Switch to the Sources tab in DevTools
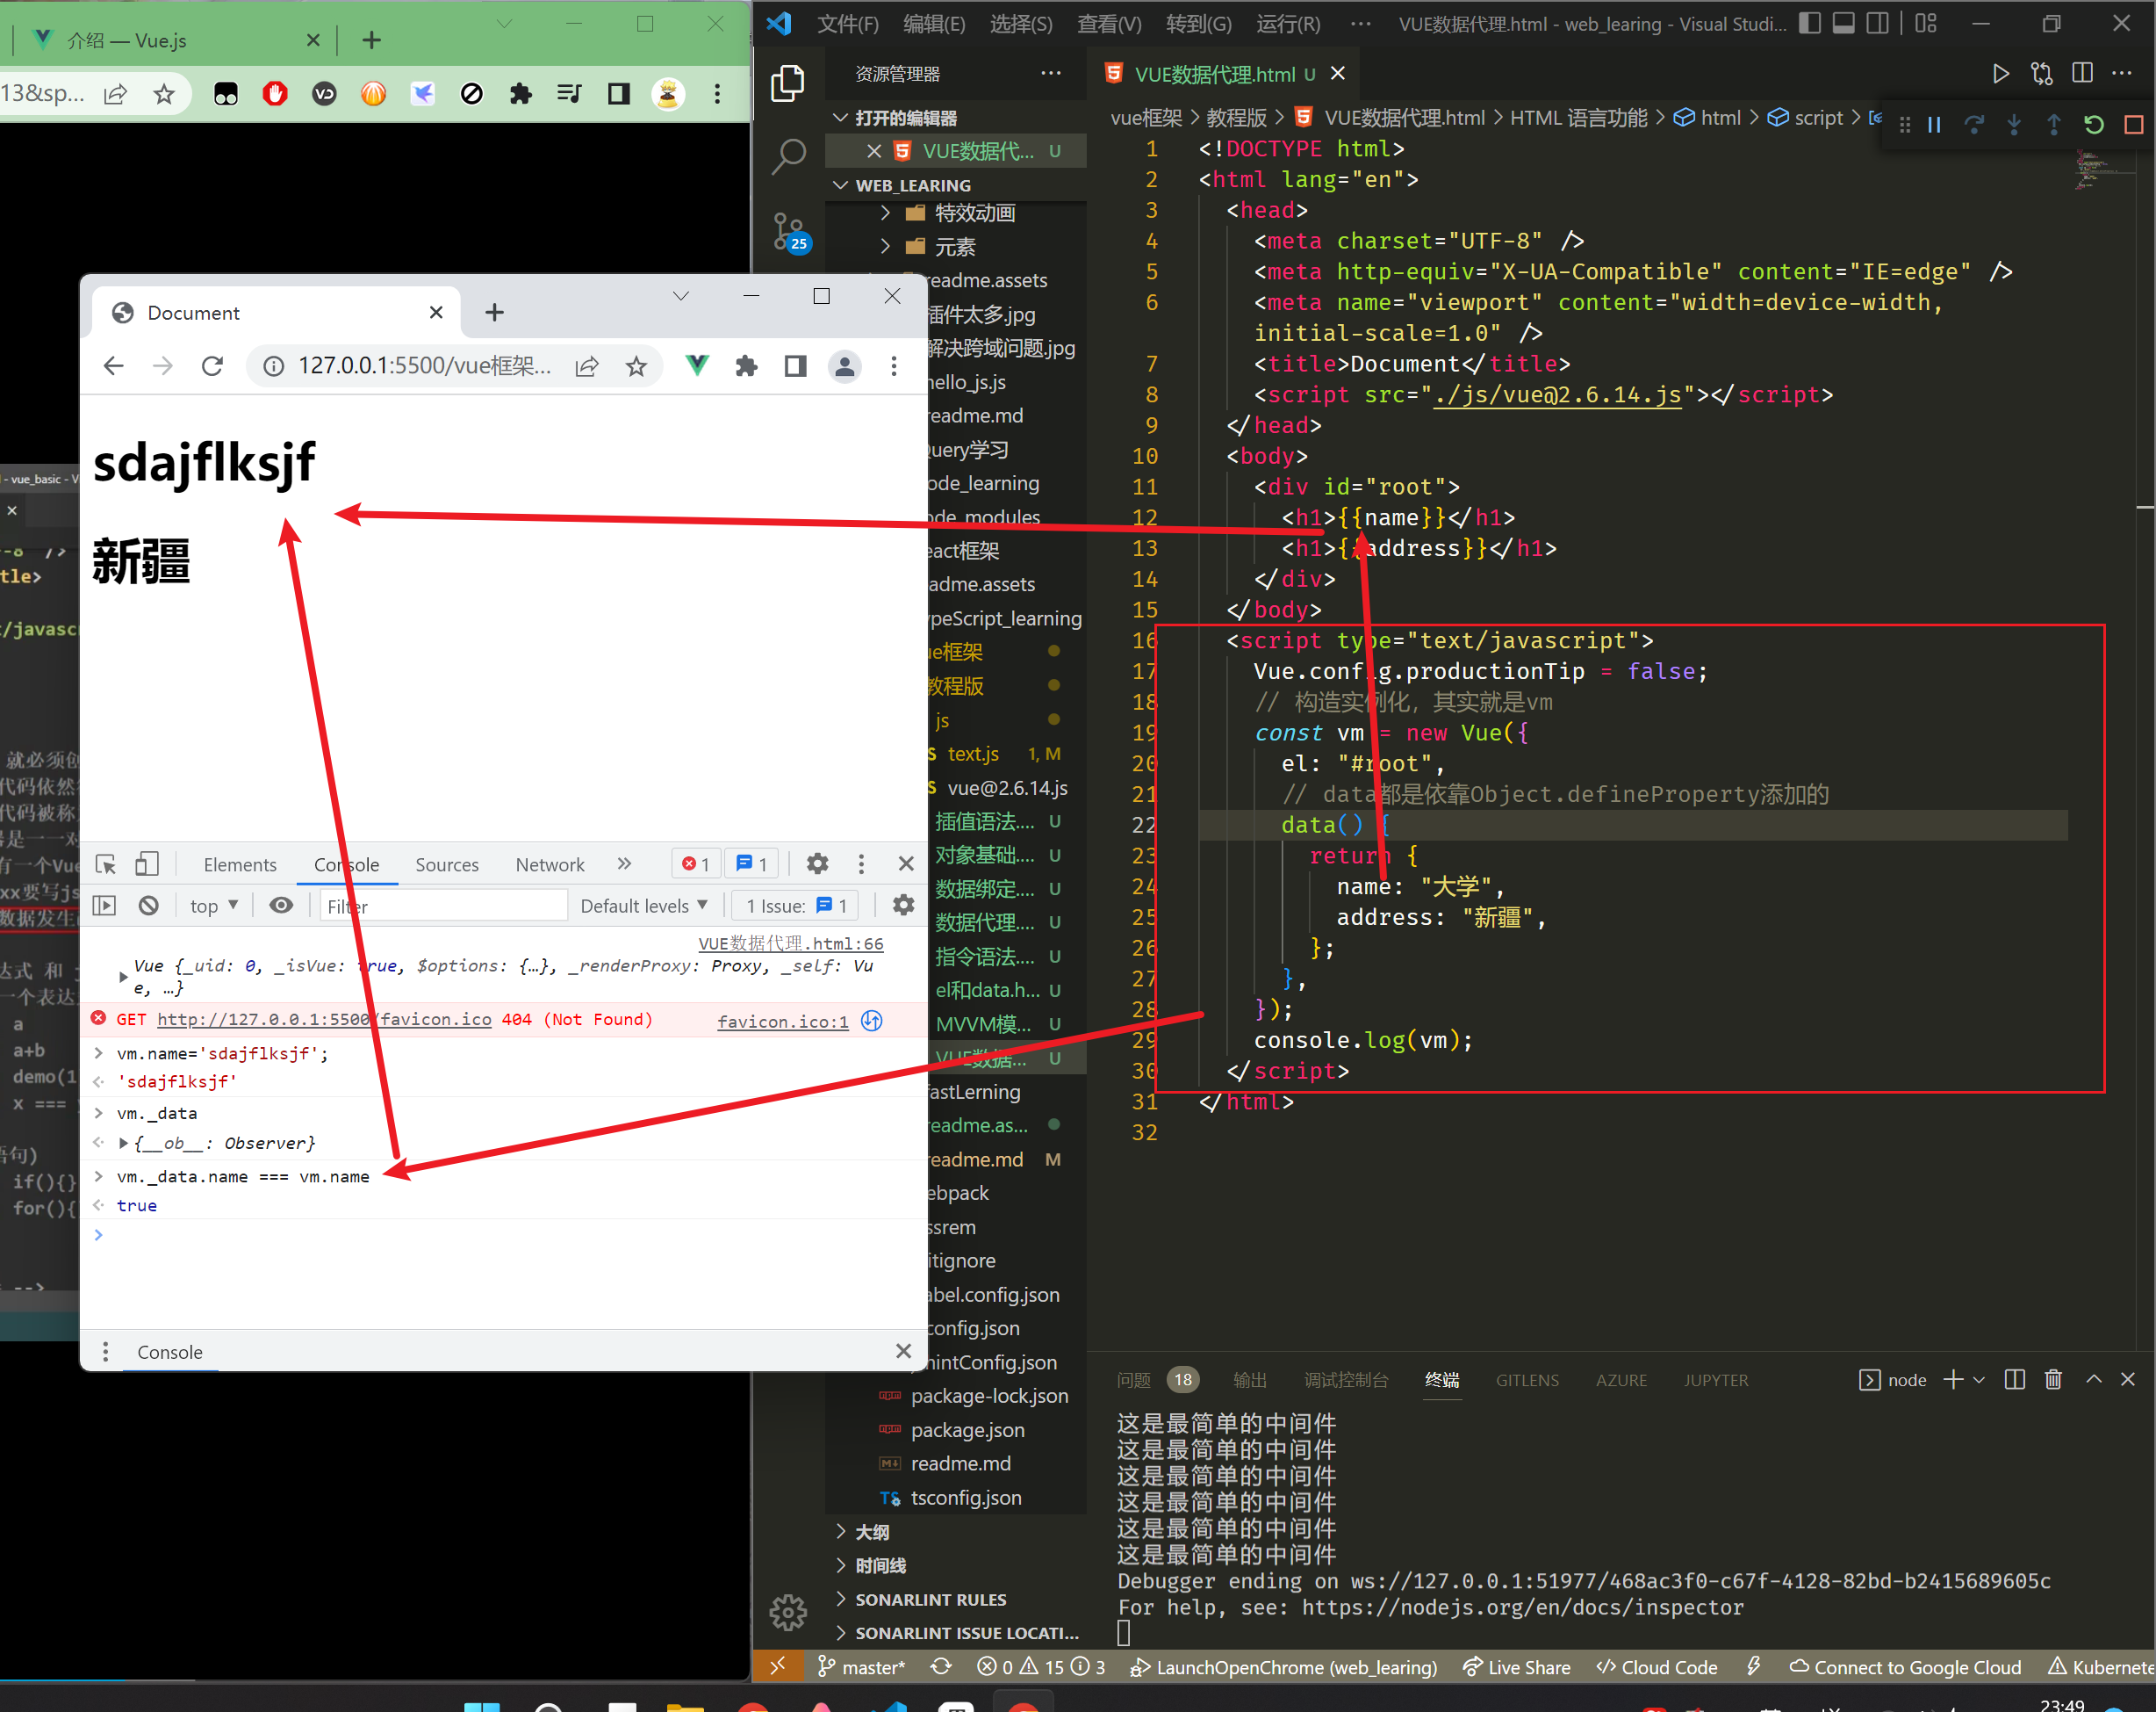The width and height of the screenshot is (2156, 1712). 446,864
